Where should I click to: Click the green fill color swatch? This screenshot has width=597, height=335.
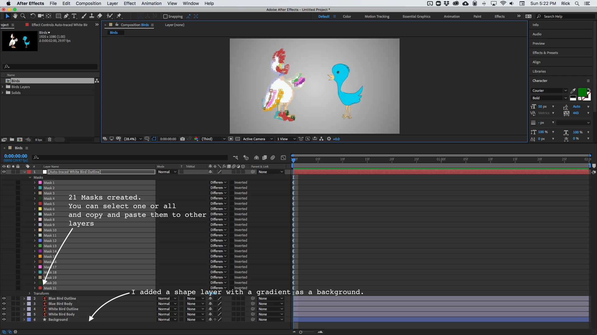(x=582, y=92)
